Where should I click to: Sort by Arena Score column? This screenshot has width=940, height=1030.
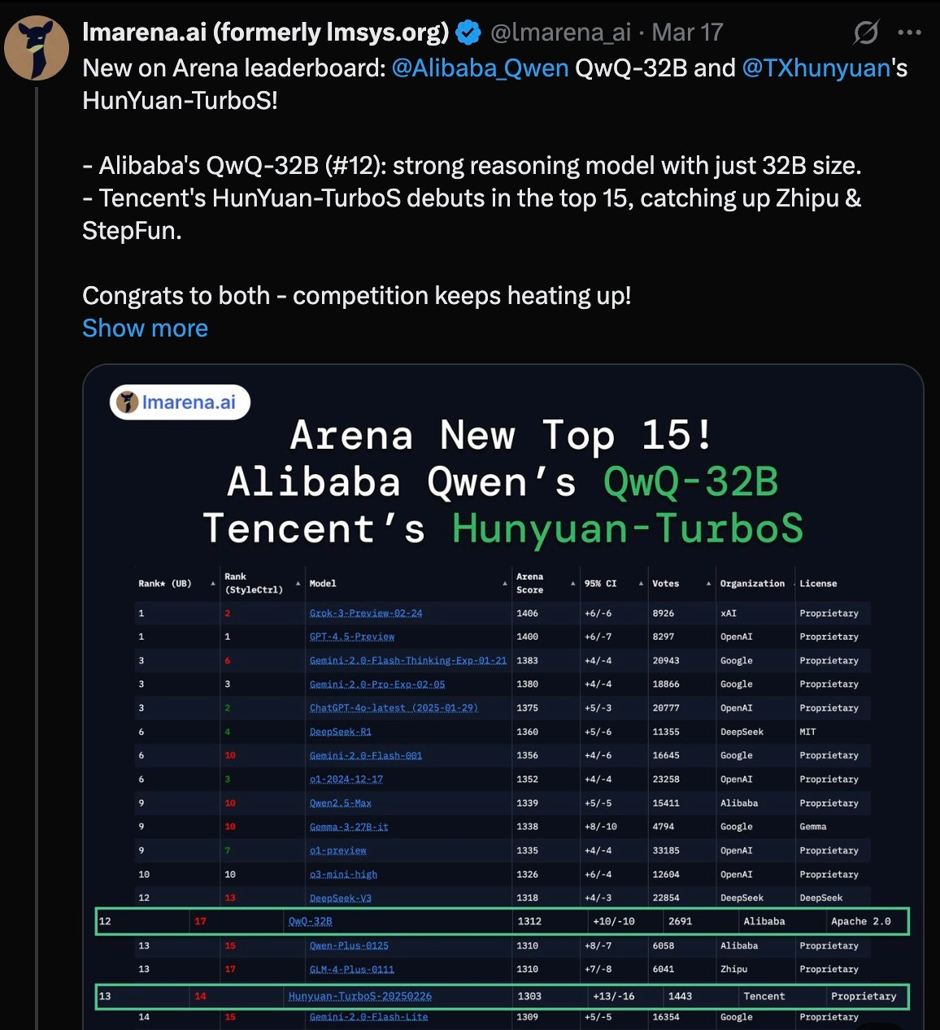coord(530,583)
